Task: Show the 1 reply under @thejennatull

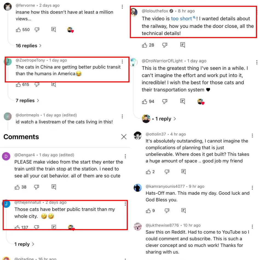Action: coord(24,244)
